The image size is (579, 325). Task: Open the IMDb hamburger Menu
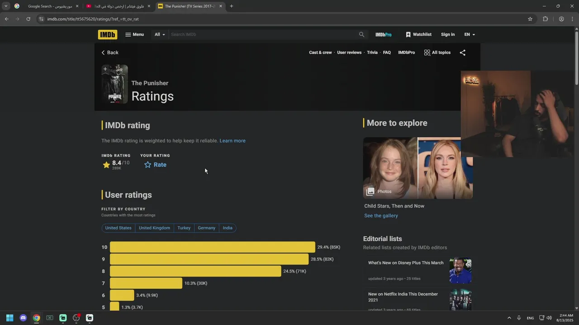134,34
